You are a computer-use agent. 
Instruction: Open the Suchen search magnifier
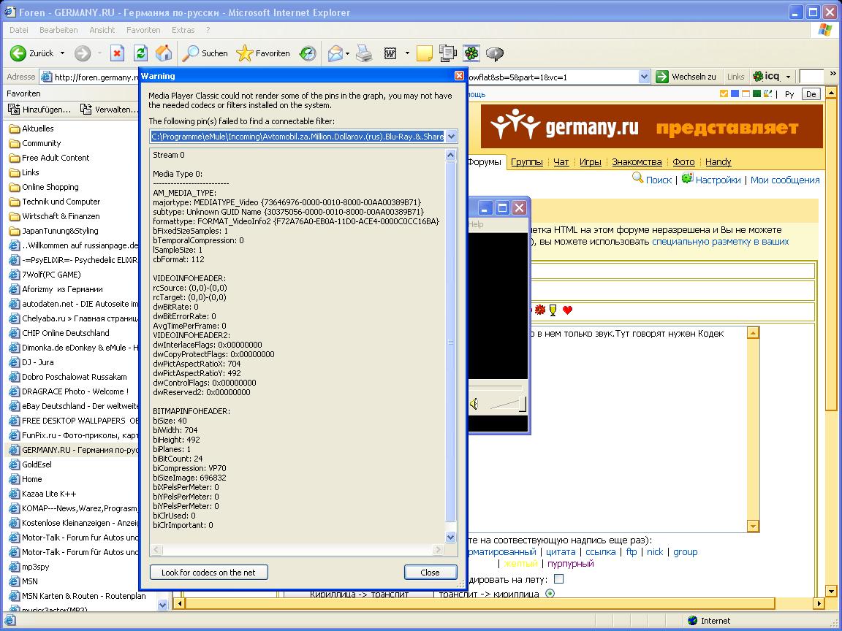coord(190,53)
